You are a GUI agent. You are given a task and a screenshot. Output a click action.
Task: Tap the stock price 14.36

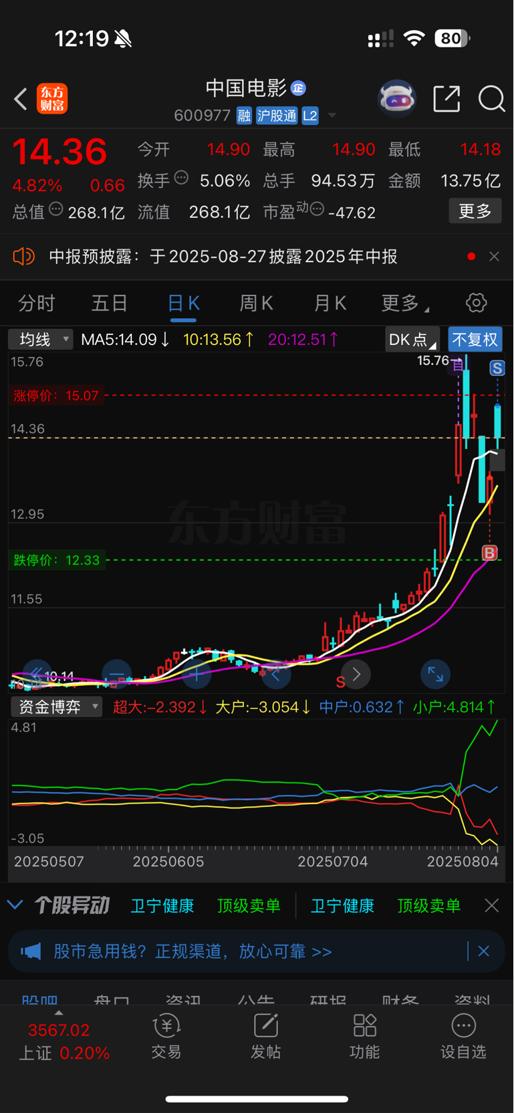(x=59, y=152)
